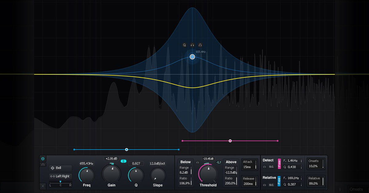Click the Below Range 8.2dB field
The height and width of the screenshot is (193, 369).
pos(186,170)
